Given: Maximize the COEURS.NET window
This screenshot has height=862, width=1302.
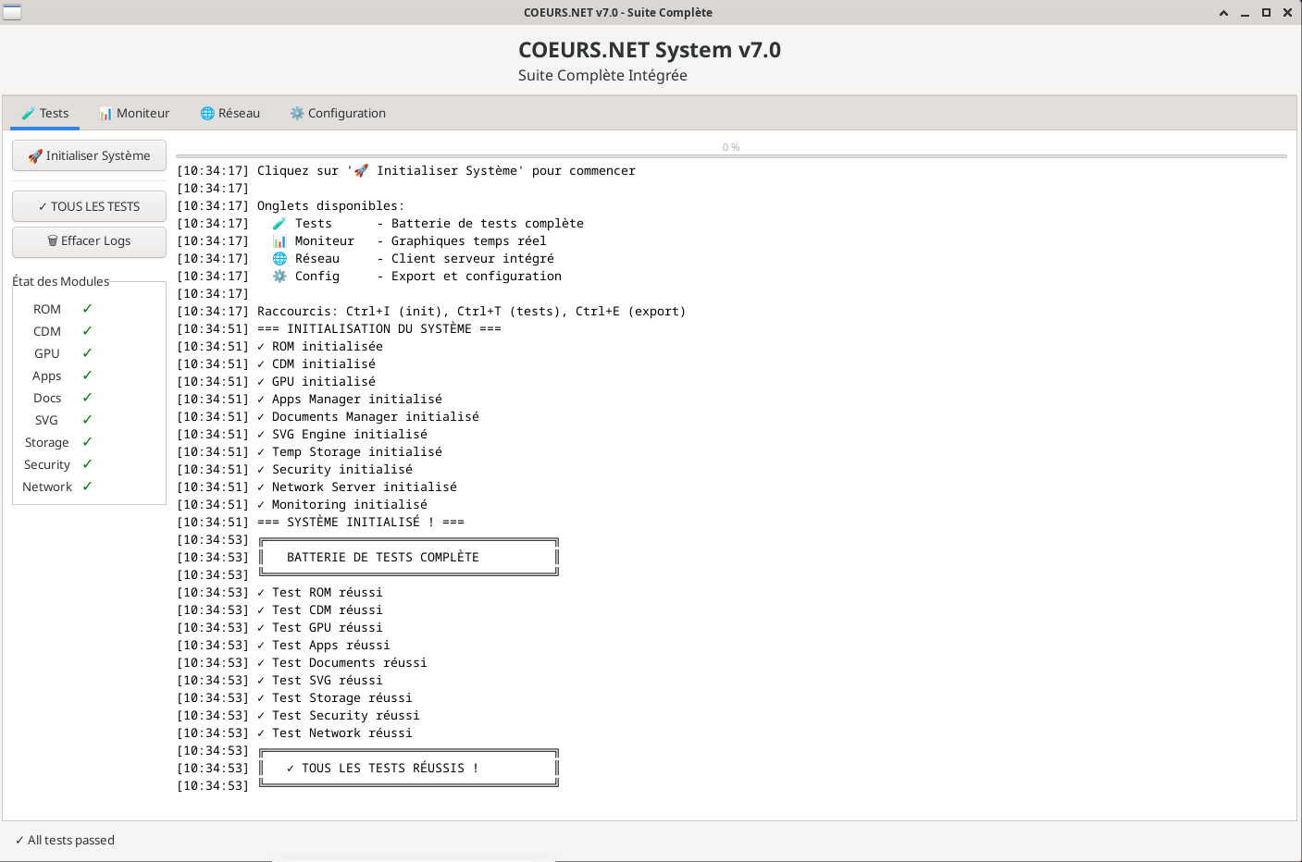Looking at the screenshot, I should (1266, 13).
